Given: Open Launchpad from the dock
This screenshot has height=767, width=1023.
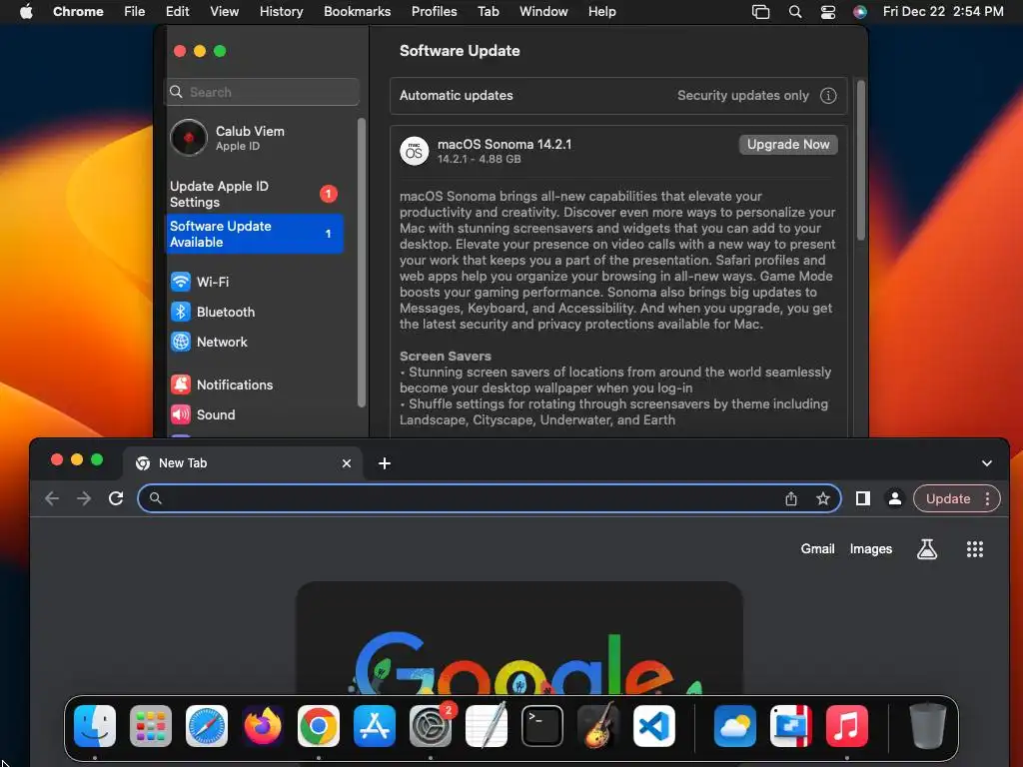Looking at the screenshot, I should pyautogui.click(x=151, y=726).
